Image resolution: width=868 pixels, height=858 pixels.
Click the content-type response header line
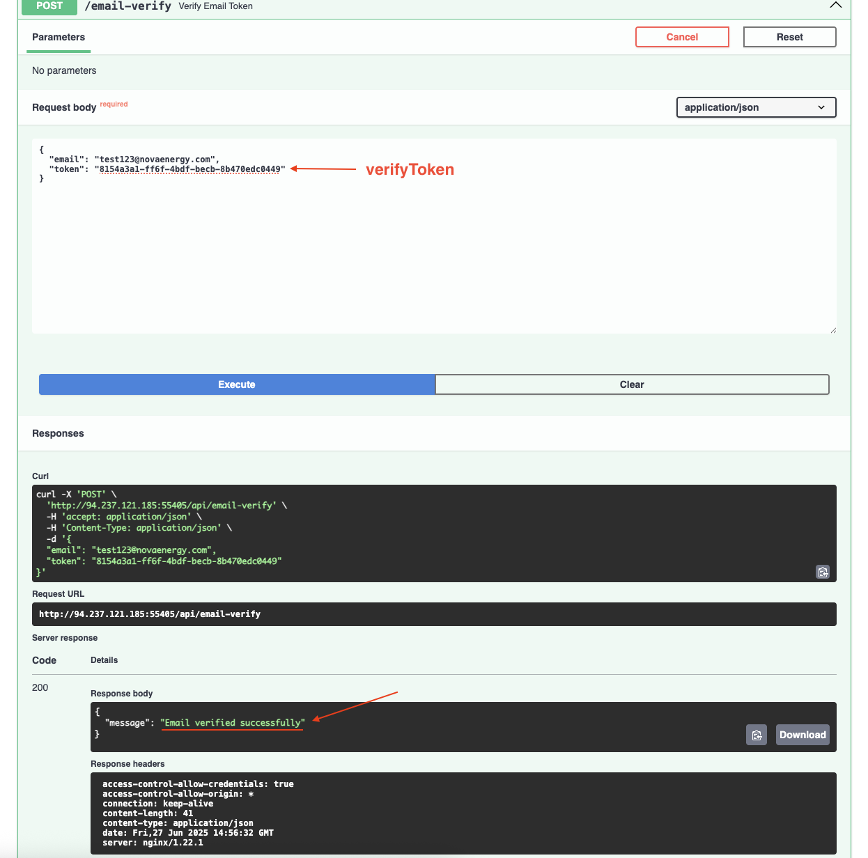click(178, 823)
